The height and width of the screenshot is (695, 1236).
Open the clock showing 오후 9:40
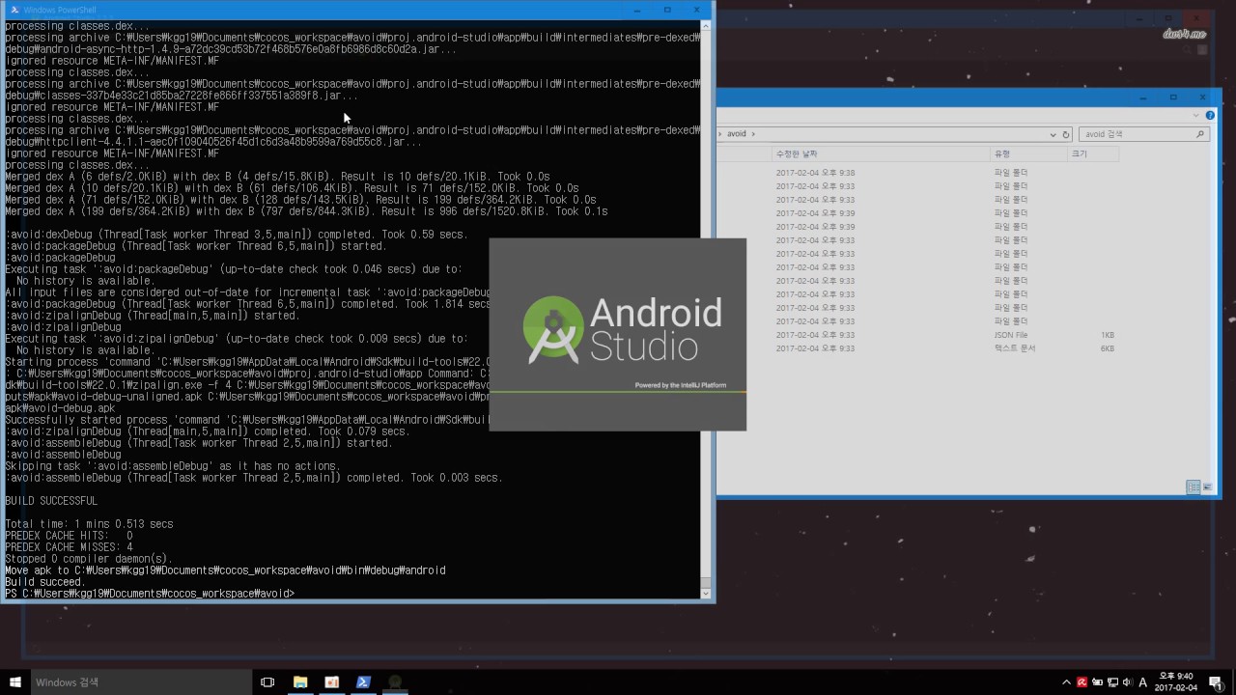pos(1176,681)
